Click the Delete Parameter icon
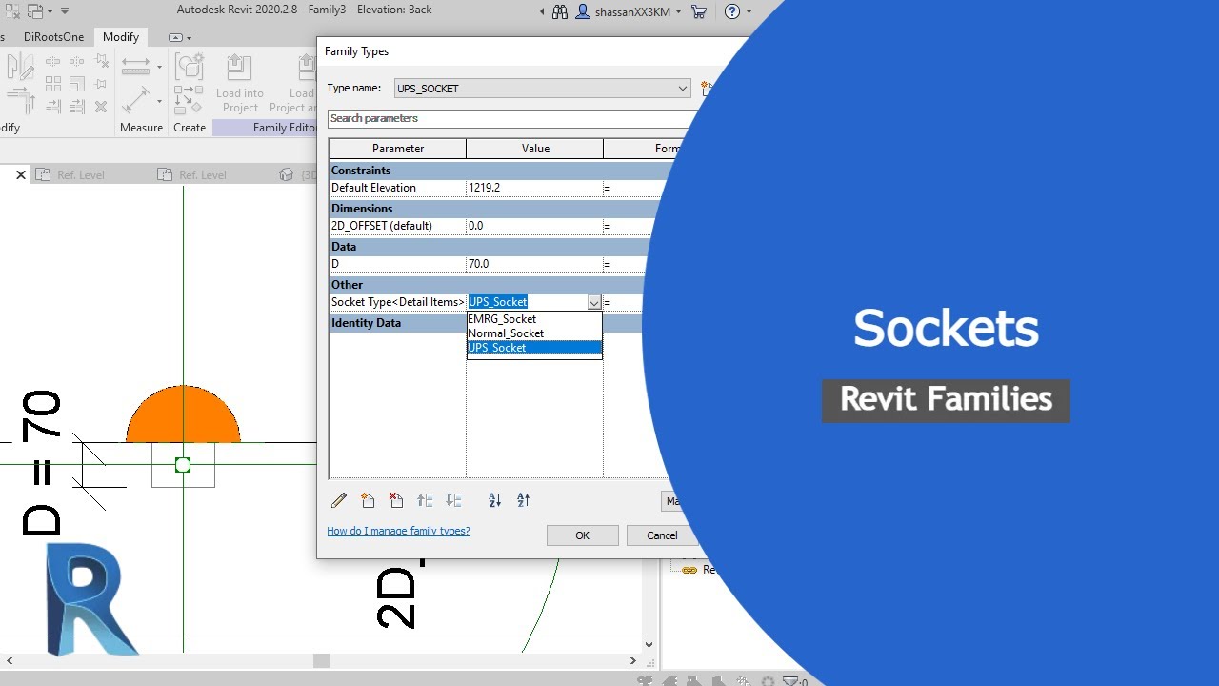Screen dimensions: 1219x686 pos(396,500)
